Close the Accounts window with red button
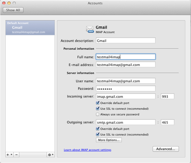The height and width of the screenshot is (163, 191). [4, 3]
